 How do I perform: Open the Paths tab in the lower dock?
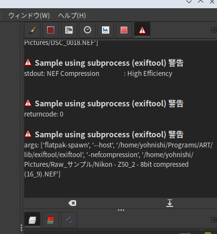[x=69, y=220]
